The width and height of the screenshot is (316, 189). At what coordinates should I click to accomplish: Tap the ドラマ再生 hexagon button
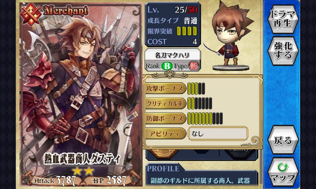click(283, 19)
